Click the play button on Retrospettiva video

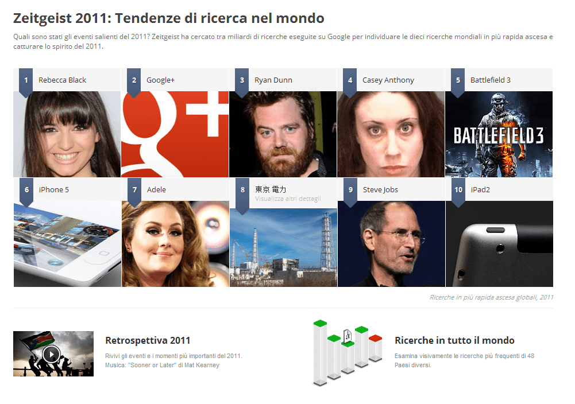(51, 354)
